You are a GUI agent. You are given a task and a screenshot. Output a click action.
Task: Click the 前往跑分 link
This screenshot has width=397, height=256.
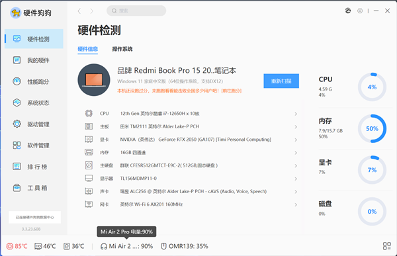(232, 91)
